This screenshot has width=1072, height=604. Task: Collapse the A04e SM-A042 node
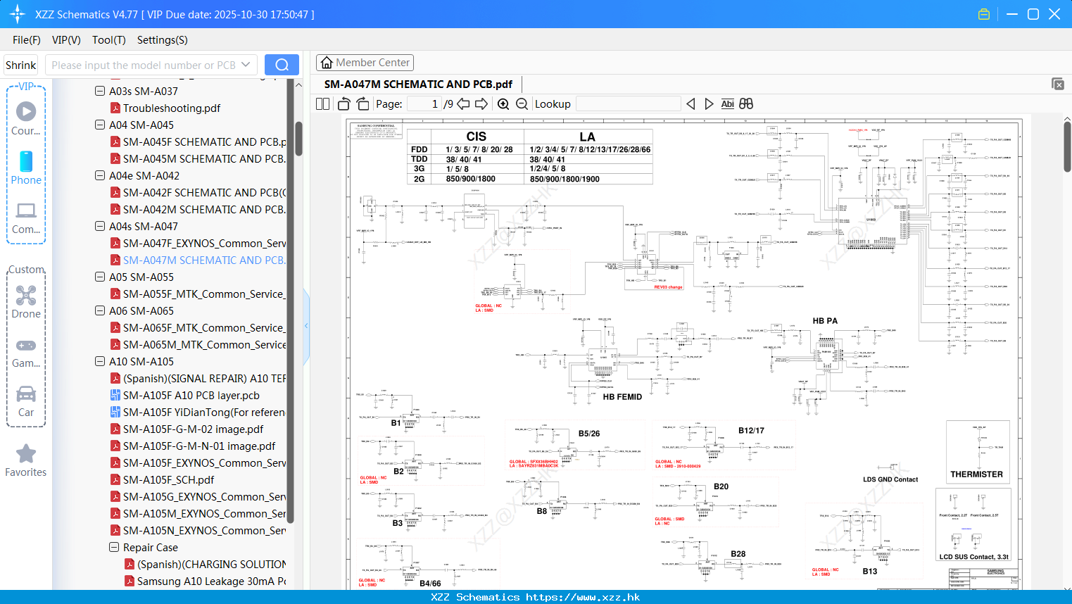[x=100, y=175]
